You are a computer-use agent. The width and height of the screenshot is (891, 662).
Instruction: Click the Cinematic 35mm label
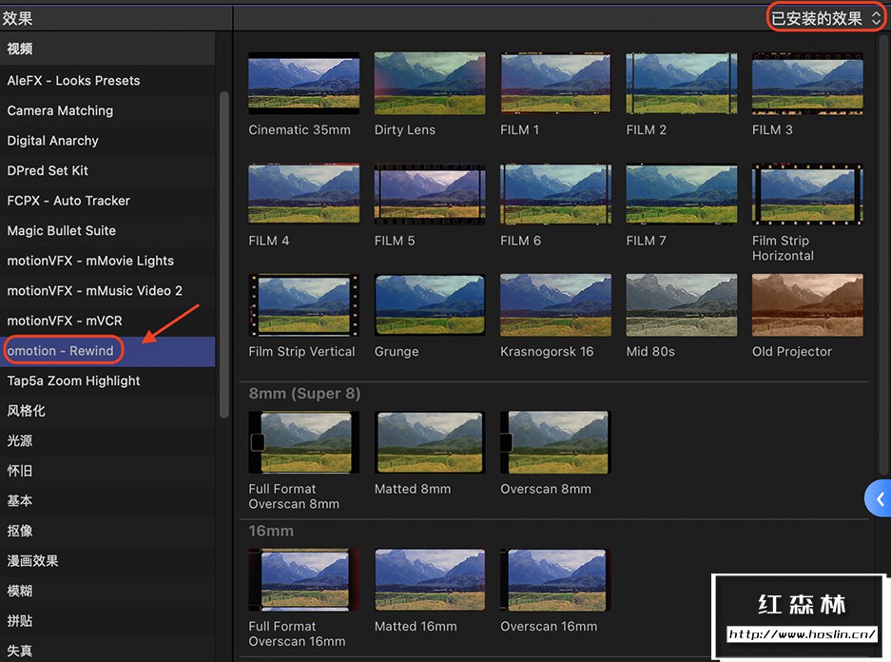[x=300, y=129]
